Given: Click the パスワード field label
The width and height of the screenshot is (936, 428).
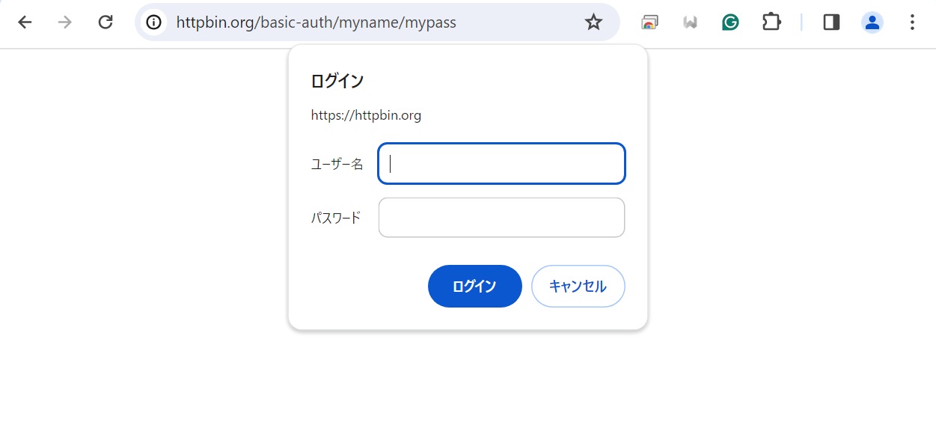Looking at the screenshot, I should [336, 218].
